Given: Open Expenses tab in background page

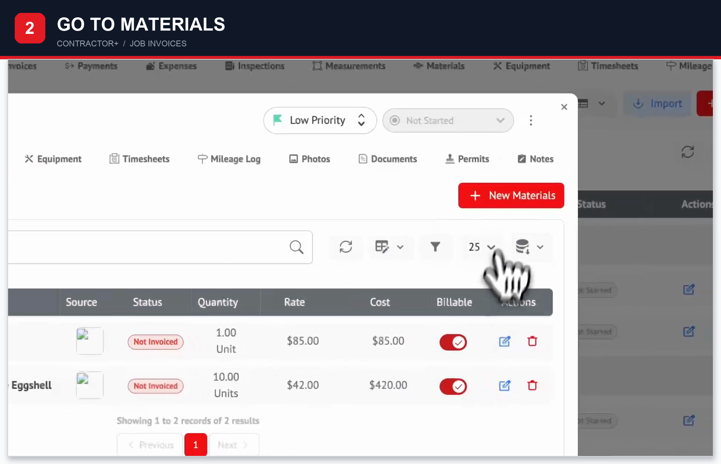Looking at the screenshot, I should click(x=171, y=66).
